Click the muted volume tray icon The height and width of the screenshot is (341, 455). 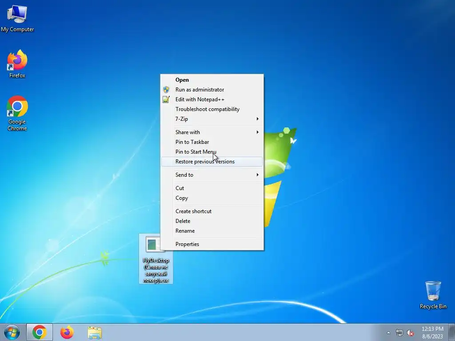coord(410,333)
